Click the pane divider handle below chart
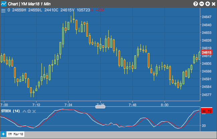The height and width of the screenshot is (139, 217). [100, 107]
